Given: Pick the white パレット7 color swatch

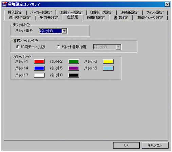Looking at the screenshot, I should (x=39, y=75).
